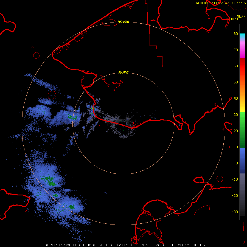247x247 pixels.
Task: Click the dBZ unit label
Action: (233, 19)
